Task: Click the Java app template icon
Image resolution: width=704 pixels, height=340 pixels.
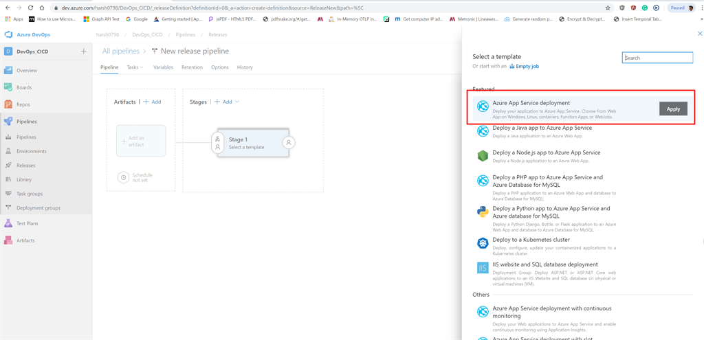Action: pos(483,131)
